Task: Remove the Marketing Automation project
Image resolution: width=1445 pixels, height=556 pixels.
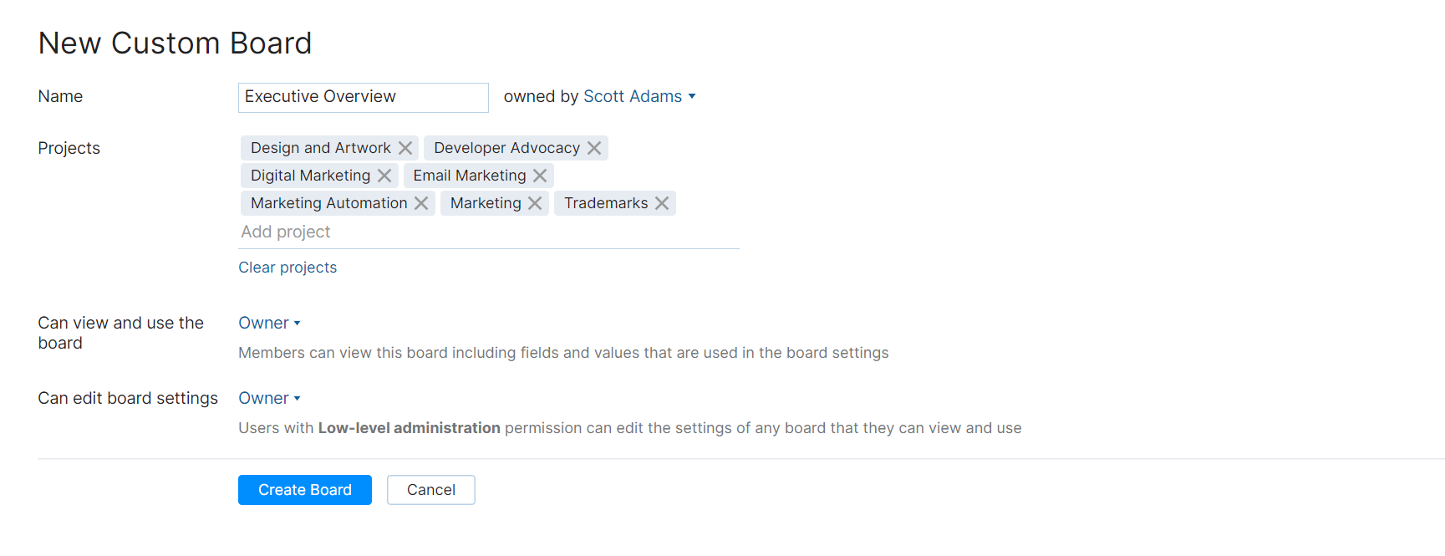Action: point(421,202)
